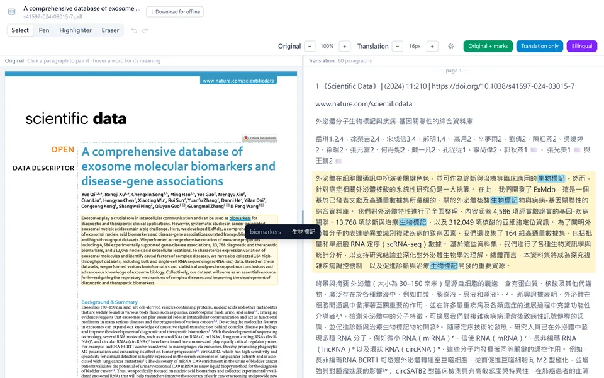Screen dimensions: 604x378
Task: Increase Original zoom with plus button
Action: coord(345,46)
